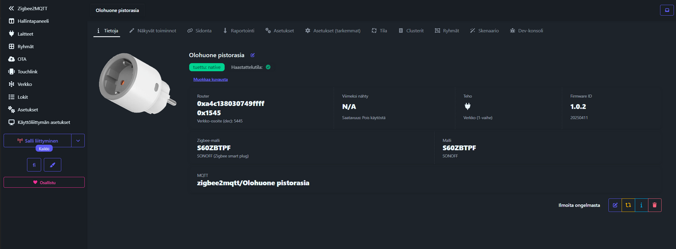Click the top-right purple screen icon button
The height and width of the screenshot is (249, 676).
[x=667, y=10]
